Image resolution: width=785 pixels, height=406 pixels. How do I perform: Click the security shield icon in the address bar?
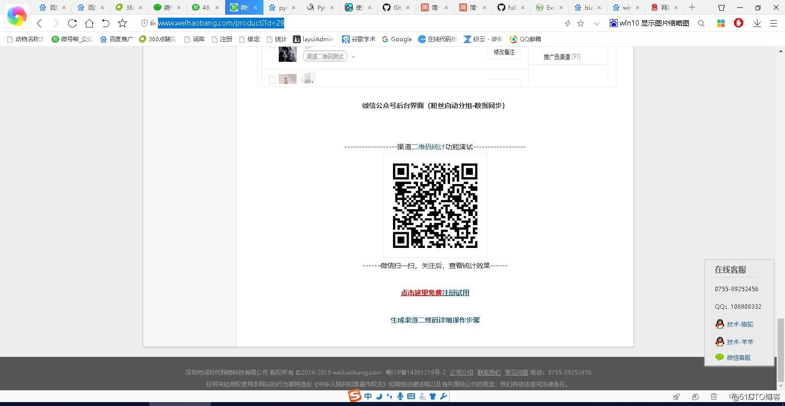(x=144, y=23)
